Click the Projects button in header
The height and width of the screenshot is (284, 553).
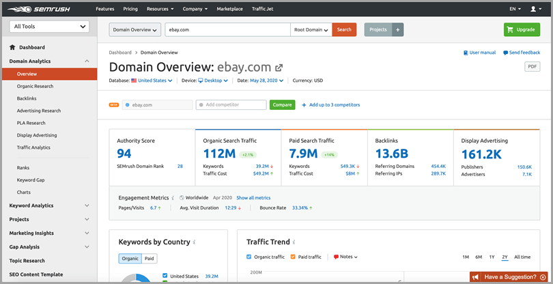point(378,29)
